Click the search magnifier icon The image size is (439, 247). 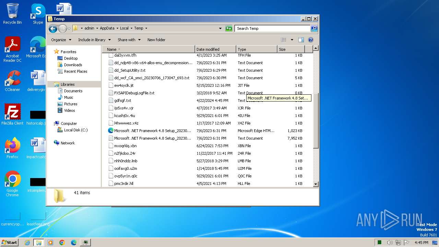coord(314,28)
